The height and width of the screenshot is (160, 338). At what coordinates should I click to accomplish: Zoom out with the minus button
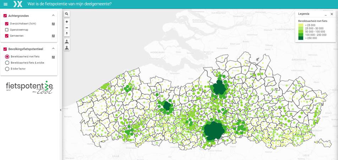coord(67,28)
